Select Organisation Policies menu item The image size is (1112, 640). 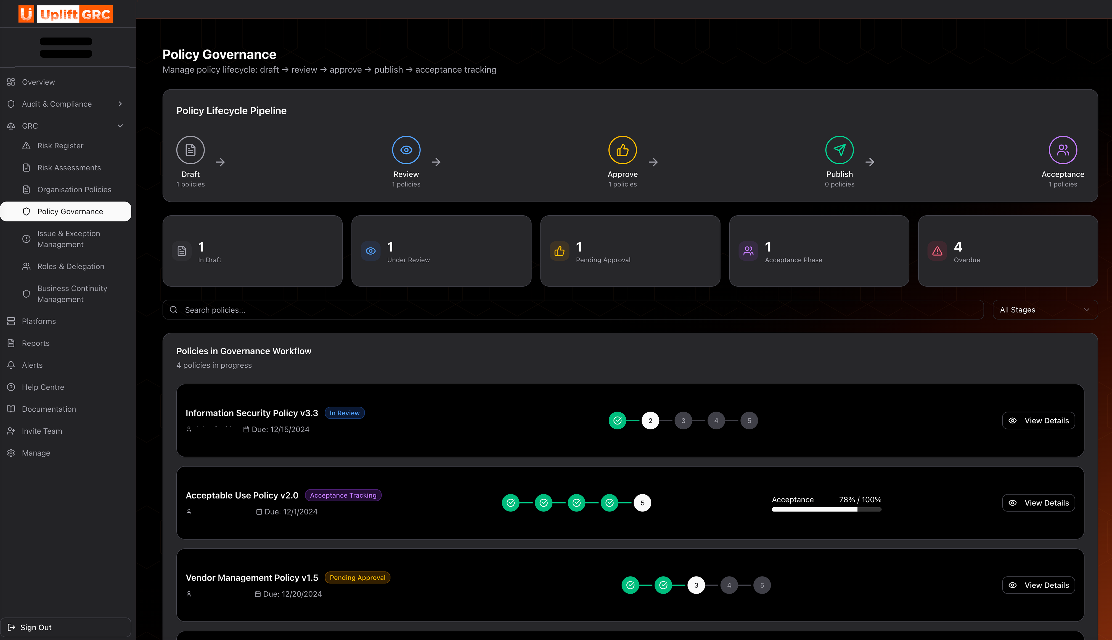(65, 190)
